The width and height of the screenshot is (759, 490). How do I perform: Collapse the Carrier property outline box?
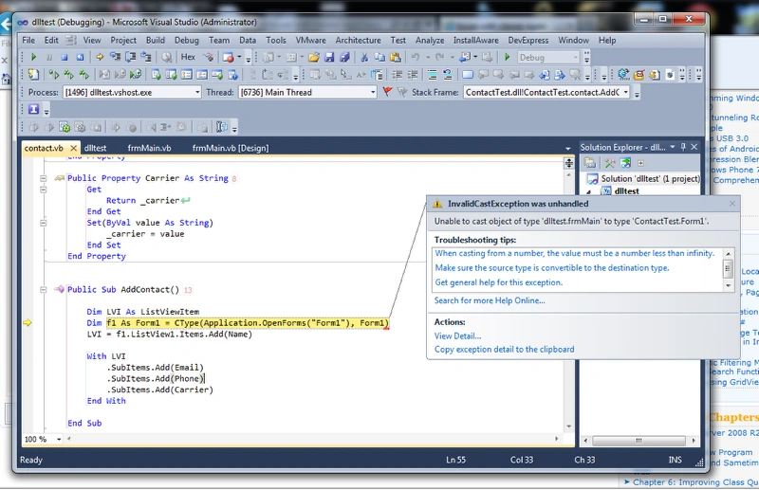pos(43,178)
